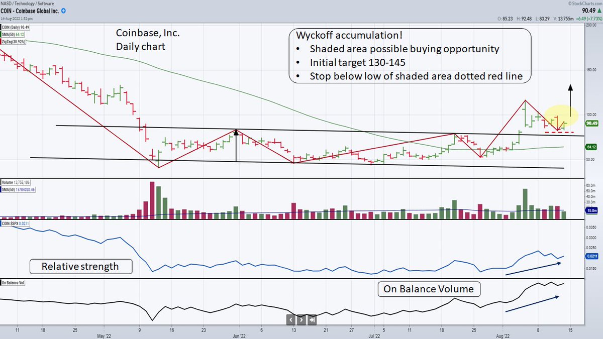Click the 0.0211 tag on relative strength axis
The height and width of the screenshot is (339, 603).
tap(591, 257)
